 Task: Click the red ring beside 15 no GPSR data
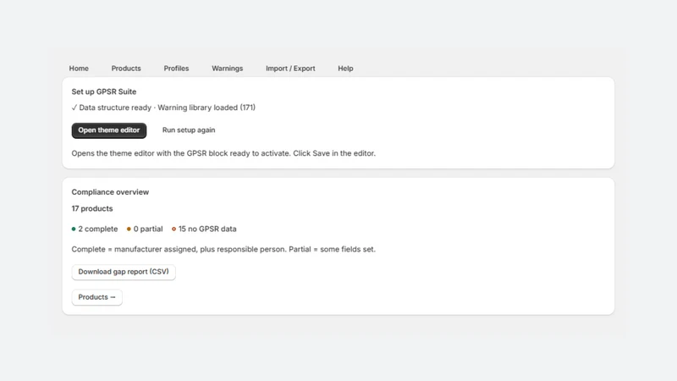pyautogui.click(x=174, y=229)
